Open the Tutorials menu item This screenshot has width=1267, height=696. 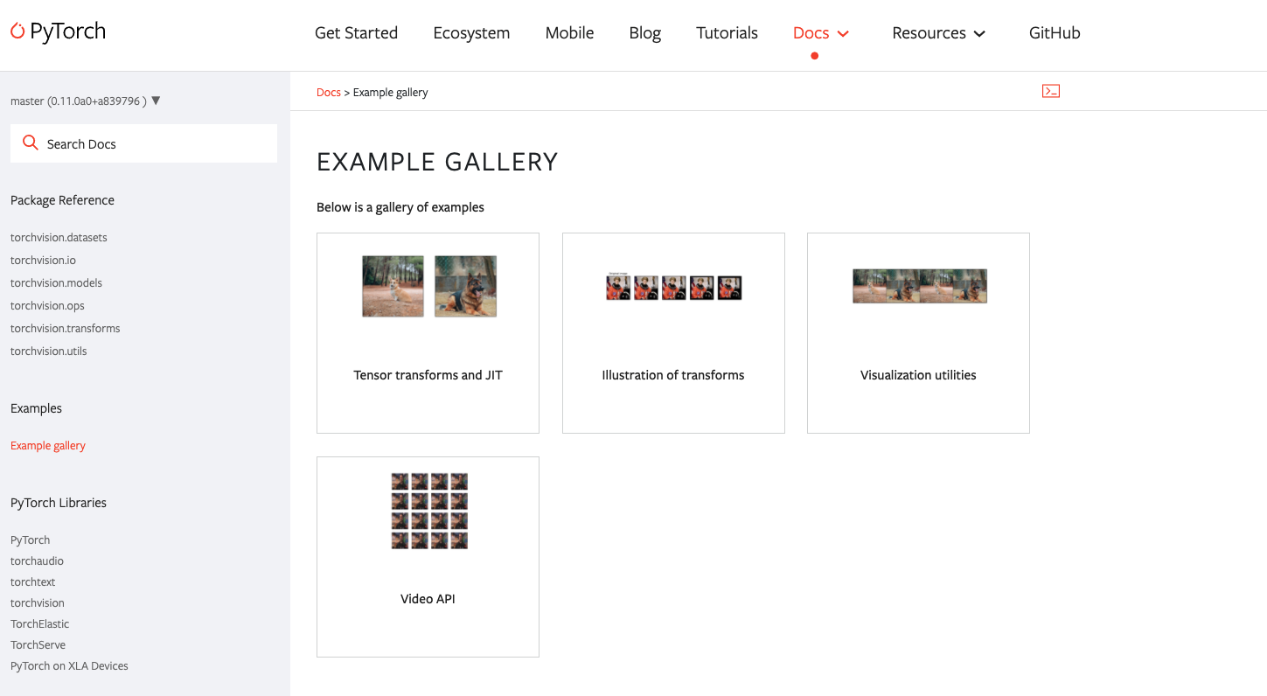(x=727, y=32)
